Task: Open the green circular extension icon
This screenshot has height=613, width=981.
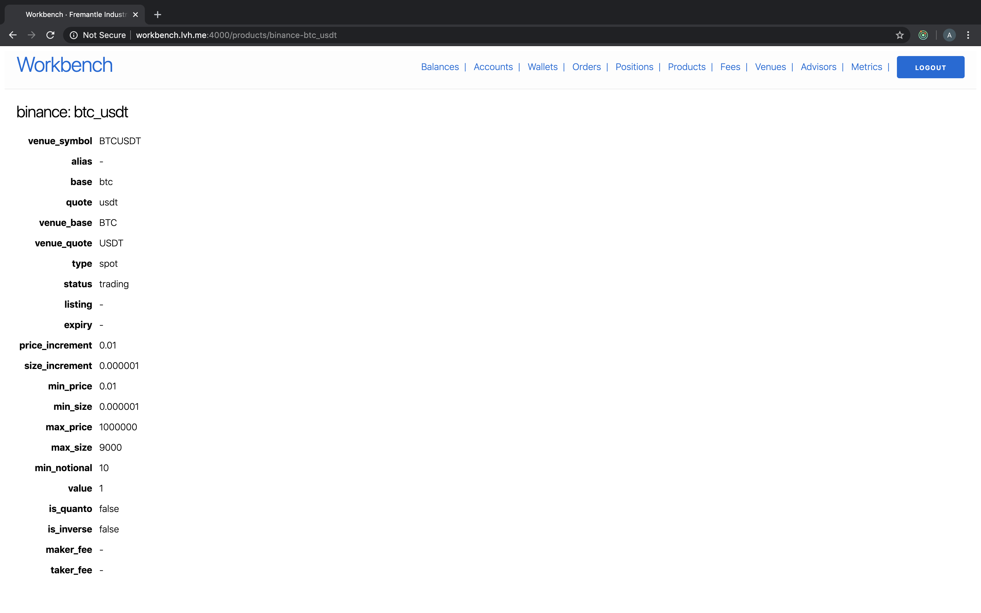Action: coord(923,35)
